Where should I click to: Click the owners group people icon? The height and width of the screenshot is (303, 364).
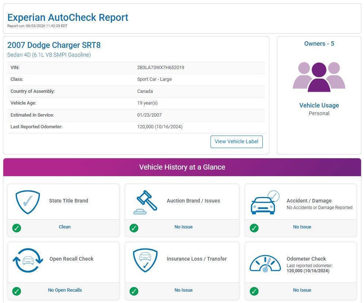[x=319, y=77]
